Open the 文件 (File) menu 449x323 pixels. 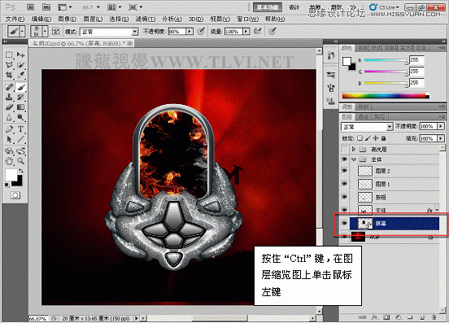15,19
